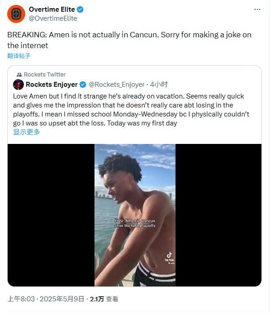
Task: Open the @Rockets_Enjoyer handle
Action: click(x=117, y=85)
